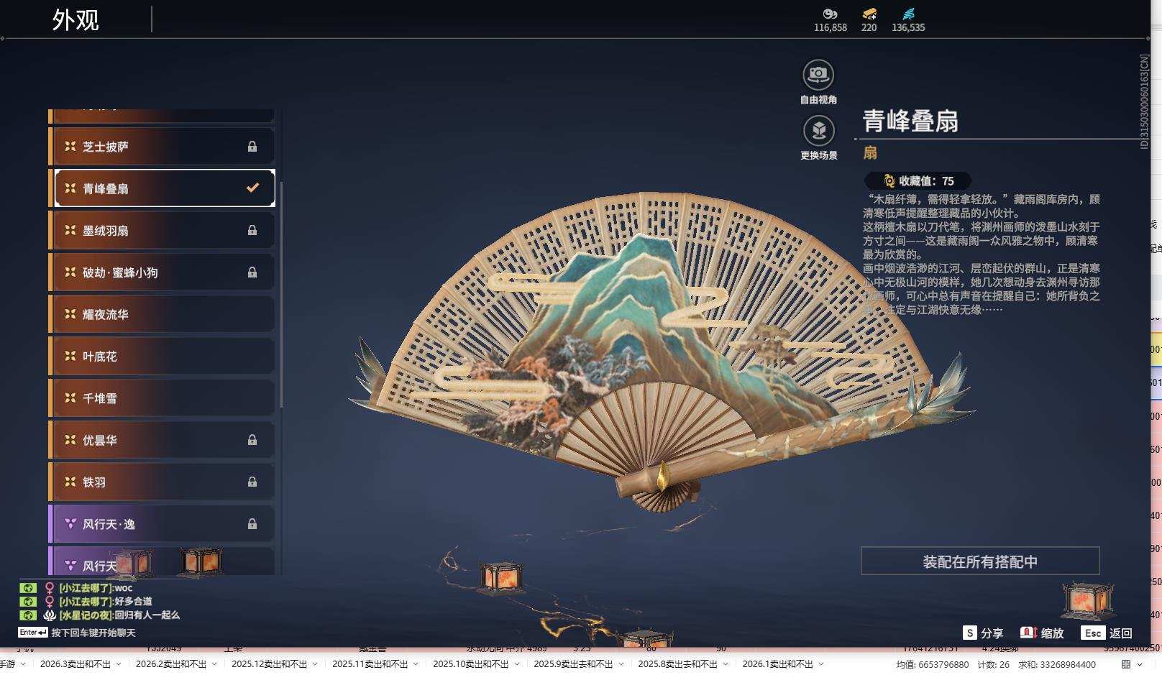Toggle the checkmark on 青峰叠扇
This screenshot has width=1162, height=675.
coord(252,188)
